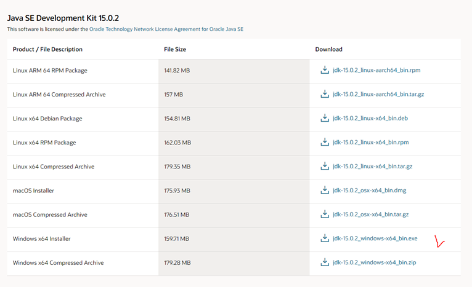Click download icon beside jdk-15.0.2_linux-aarch64_bin.tar.gz
This screenshot has height=287, width=472.
point(325,94)
